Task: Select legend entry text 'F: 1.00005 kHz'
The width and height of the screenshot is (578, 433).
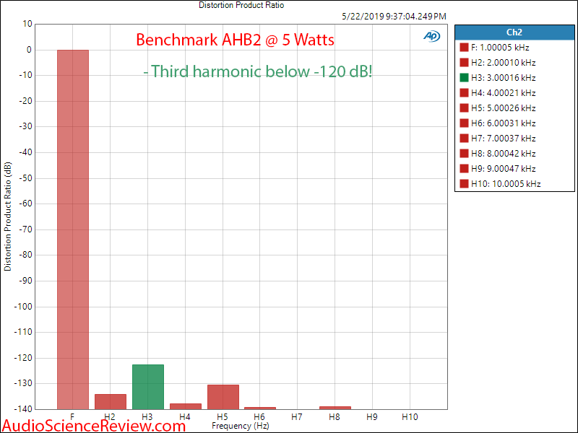Action: coord(500,48)
